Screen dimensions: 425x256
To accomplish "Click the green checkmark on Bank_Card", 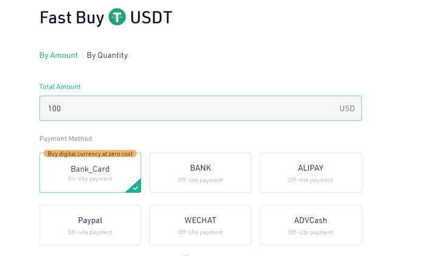I will pos(135,187).
